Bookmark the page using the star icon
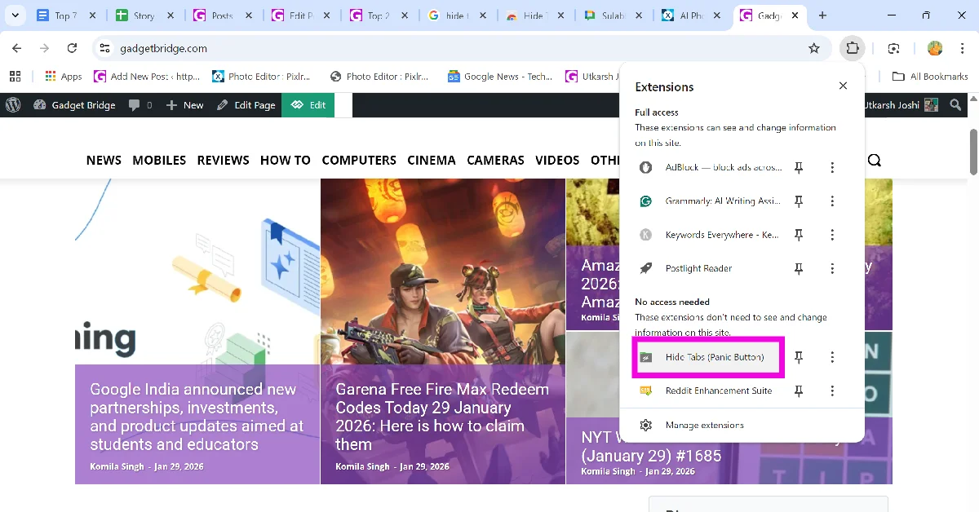 pos(814,48)
